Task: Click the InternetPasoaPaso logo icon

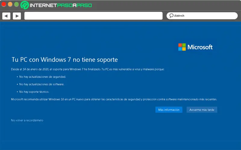Action: click(x=25, y=5)
